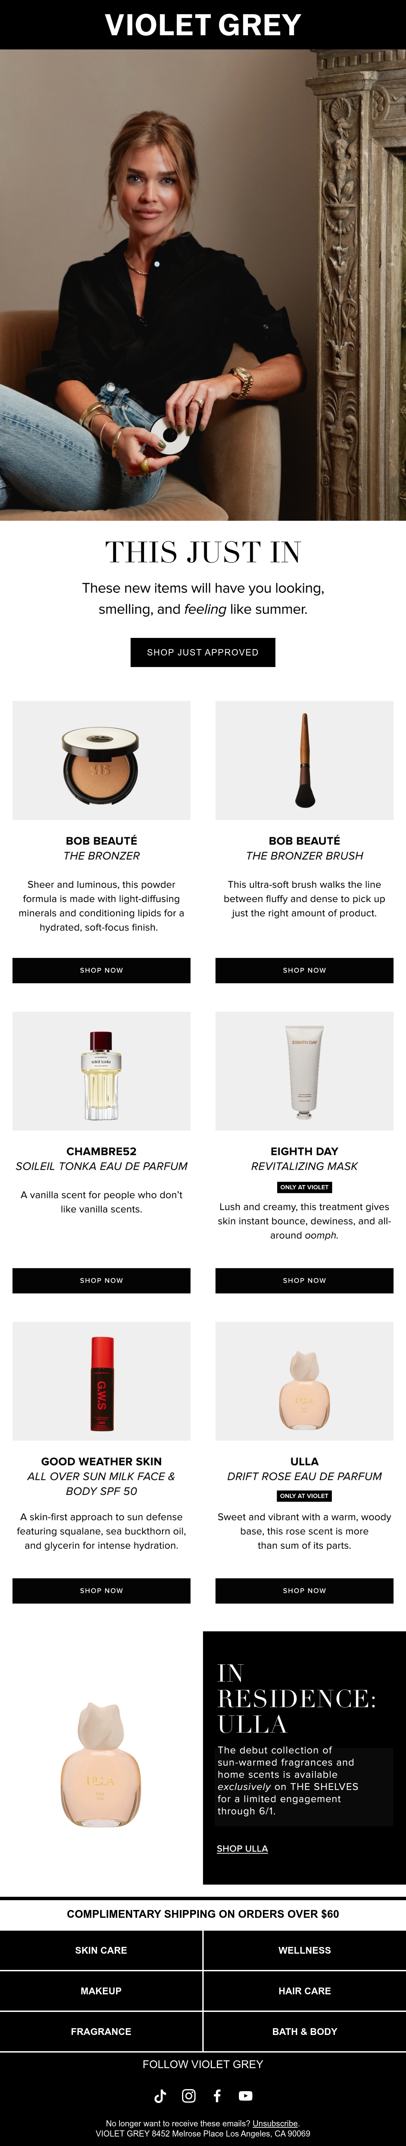Open the Facebook social icon

(217, 2095)
